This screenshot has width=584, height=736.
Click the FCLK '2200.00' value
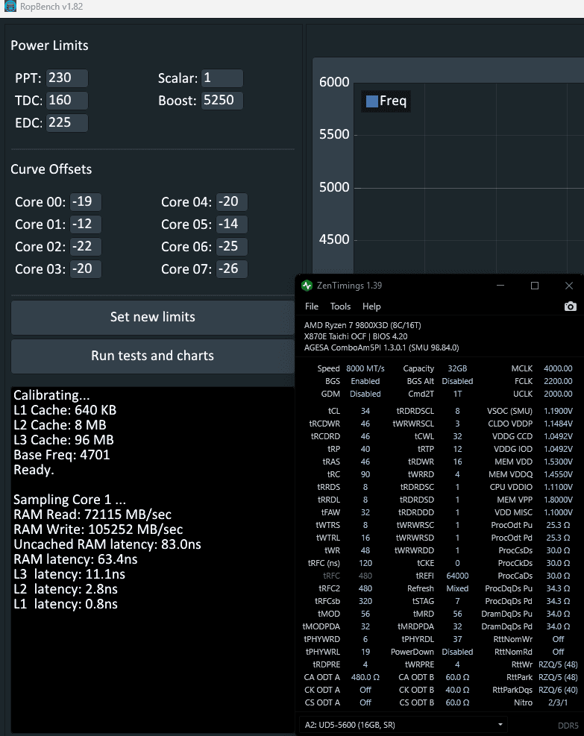tap(558, 382)
